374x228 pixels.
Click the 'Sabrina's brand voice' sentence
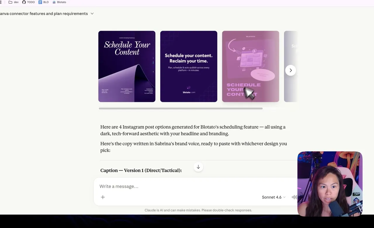point(194,147)
